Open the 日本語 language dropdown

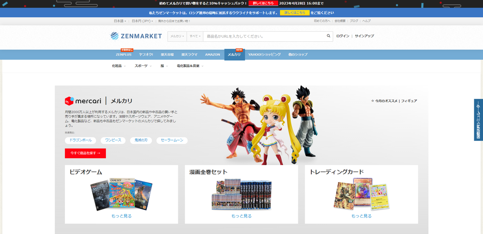click(x=120, y=21)
